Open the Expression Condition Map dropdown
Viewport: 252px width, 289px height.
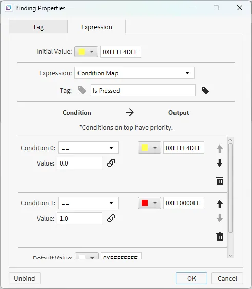[x=134, y=73]
